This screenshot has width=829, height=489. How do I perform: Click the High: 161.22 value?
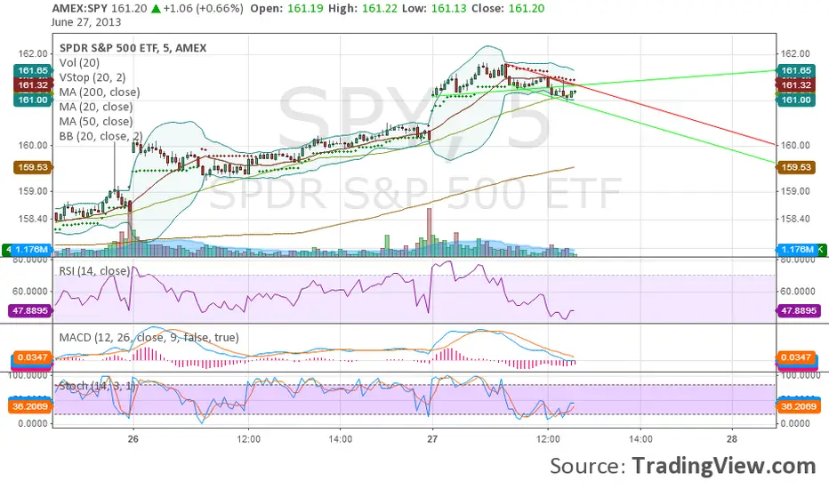point(363,9)
